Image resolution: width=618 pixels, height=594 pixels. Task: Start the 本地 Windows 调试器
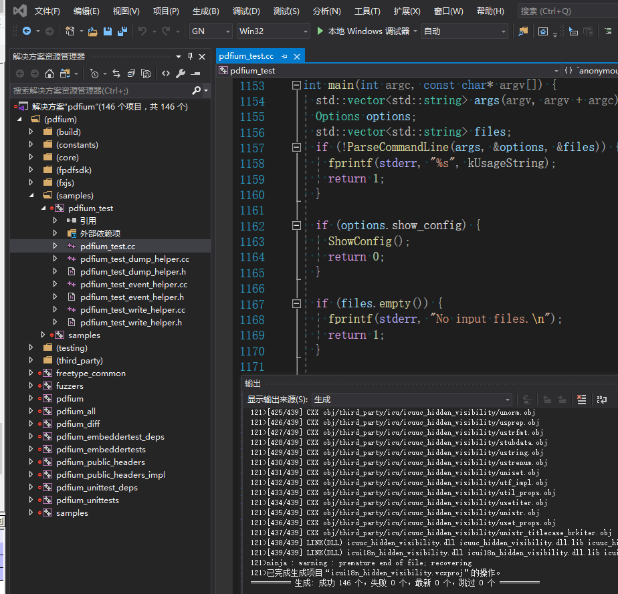(362, 31)
